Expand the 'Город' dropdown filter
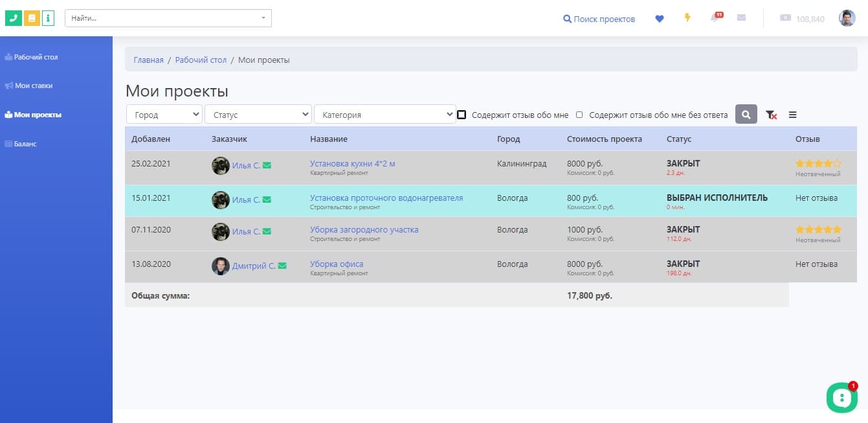 tap(164, 115)
